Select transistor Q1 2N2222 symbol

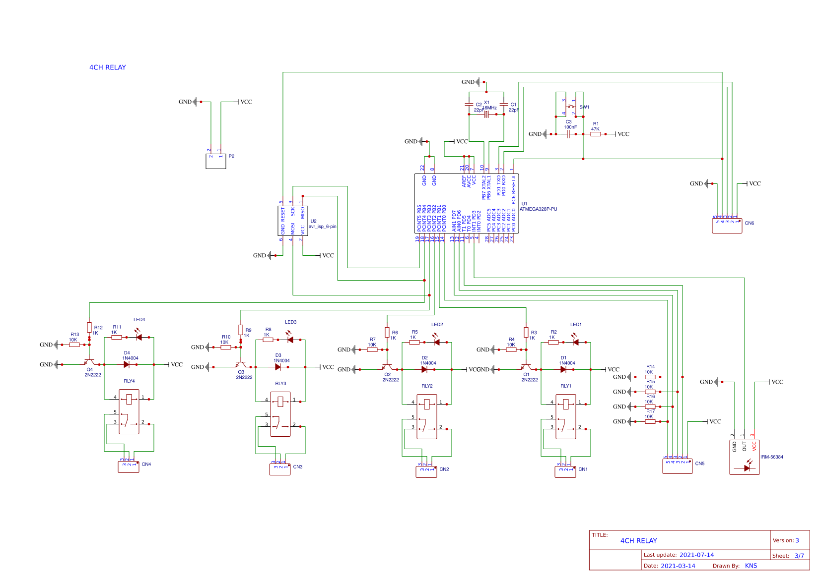pos(526,367)
